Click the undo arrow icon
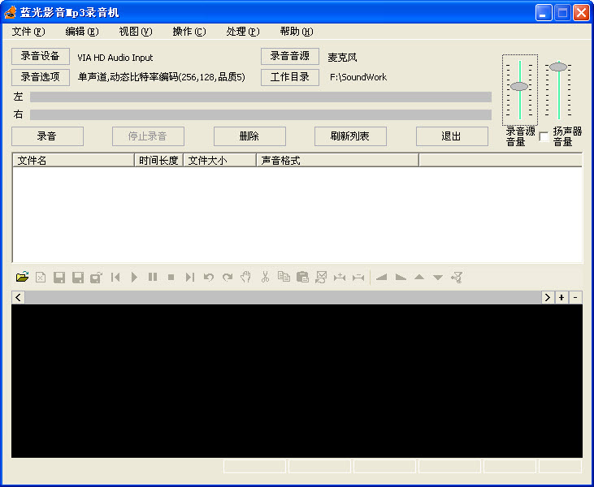The image size is (594, 487). click(209, 278)
